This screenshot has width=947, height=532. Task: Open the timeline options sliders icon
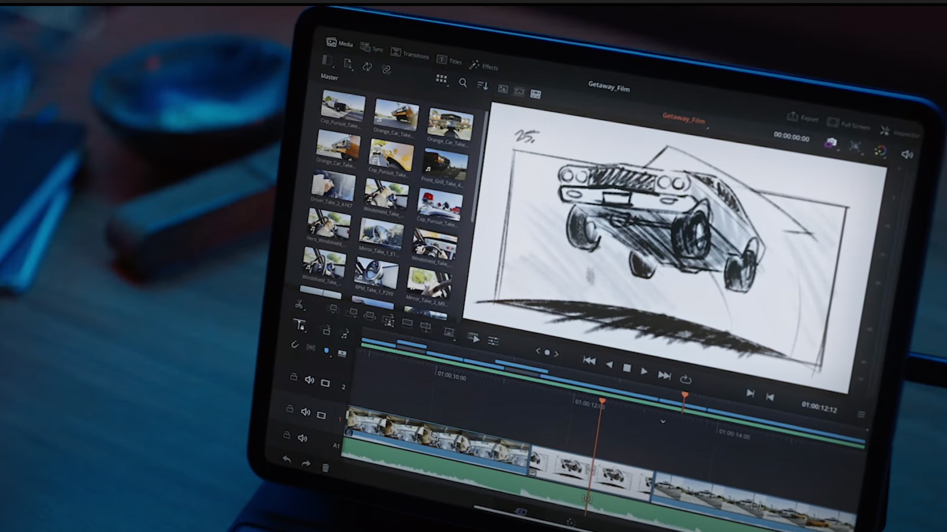(x=493, y=341)
